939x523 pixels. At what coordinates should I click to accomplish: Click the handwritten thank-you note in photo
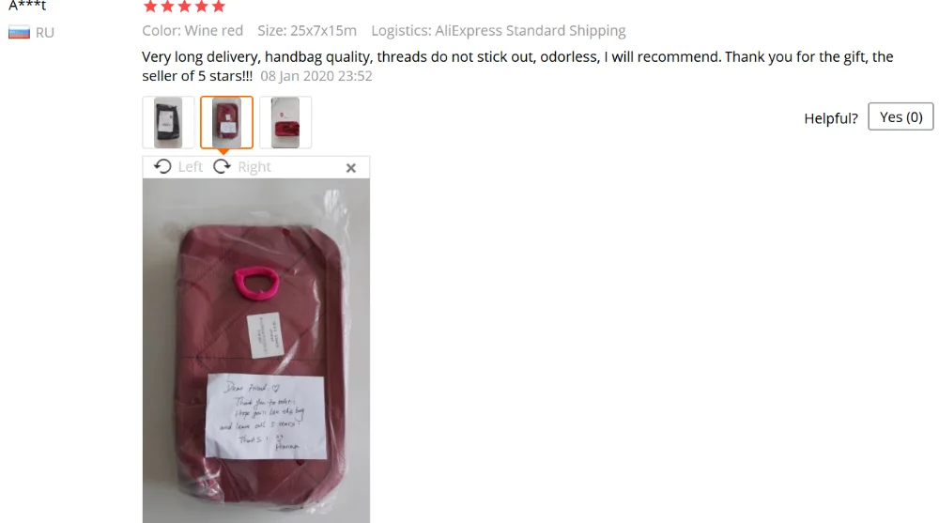tap(266, 416)
